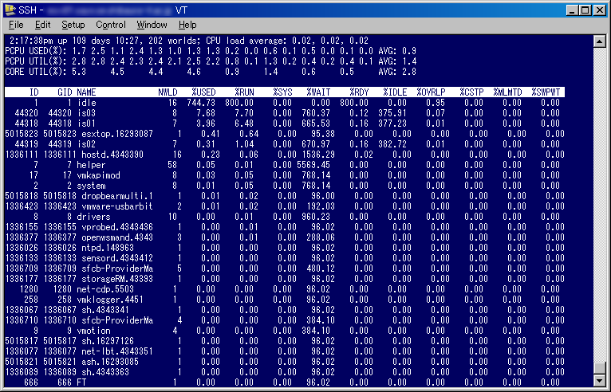Click the empty vertical scrollbar track
611x392 pixels.
tap(601, 199)
